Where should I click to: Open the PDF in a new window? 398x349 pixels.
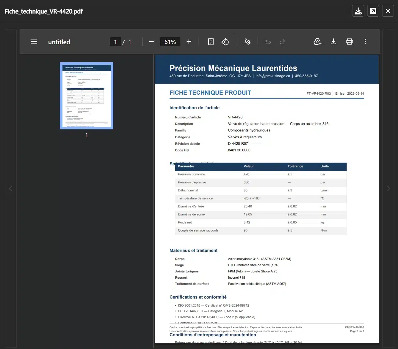click(x=373, y=11)
